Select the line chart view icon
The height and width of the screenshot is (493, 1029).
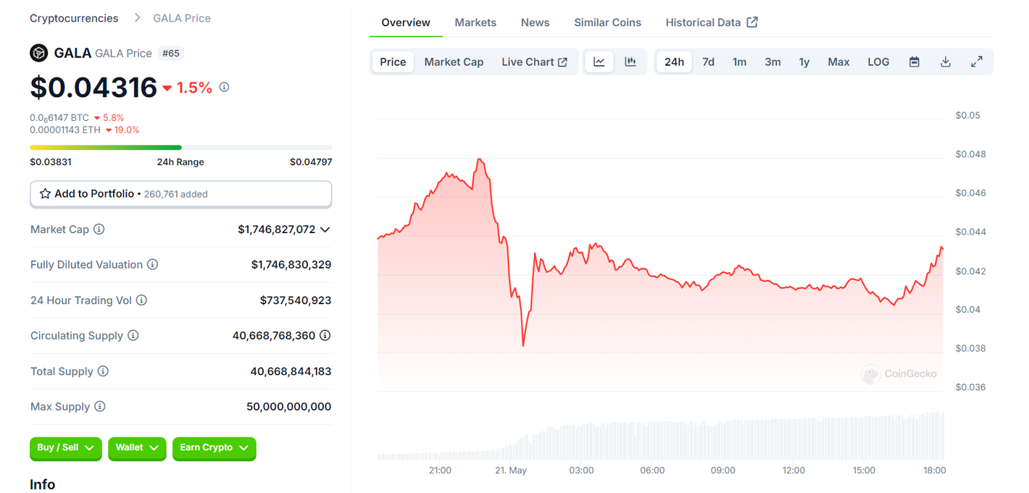click(599, 62)
